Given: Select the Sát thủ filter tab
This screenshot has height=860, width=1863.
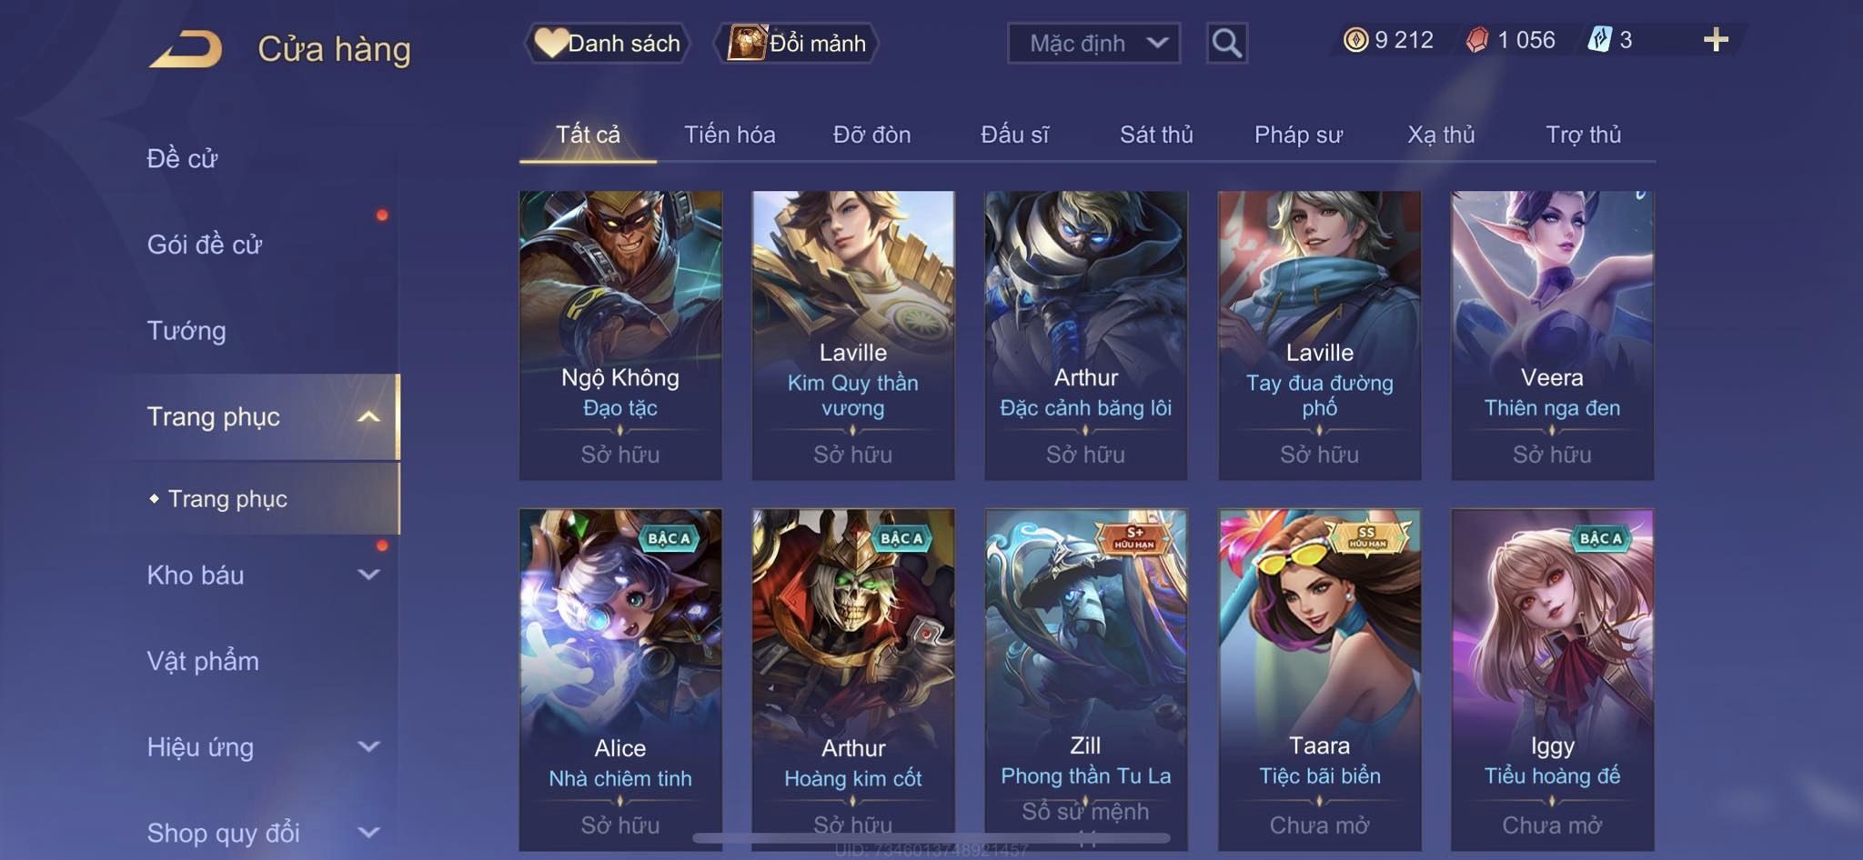Looking at the screenshot, I should pos(1156,135).
